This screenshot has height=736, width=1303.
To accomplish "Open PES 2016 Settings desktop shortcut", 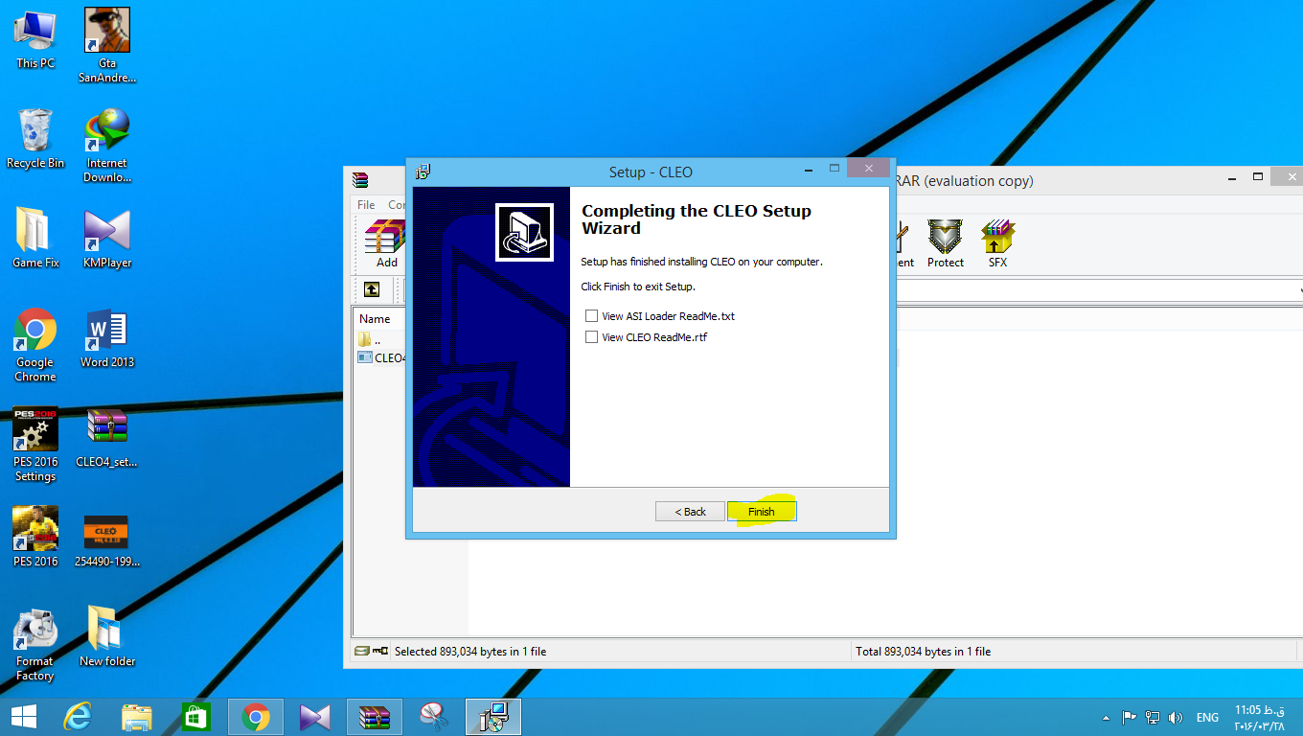I will pyautogui.click(x=35, y=445).
